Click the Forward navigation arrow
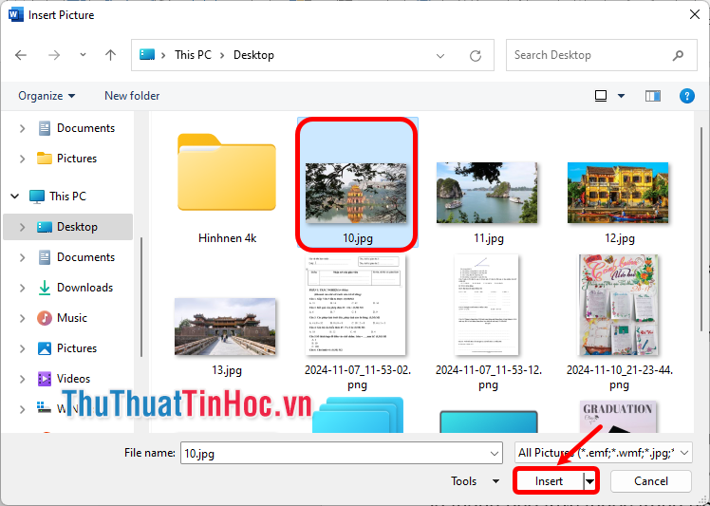 54,55
